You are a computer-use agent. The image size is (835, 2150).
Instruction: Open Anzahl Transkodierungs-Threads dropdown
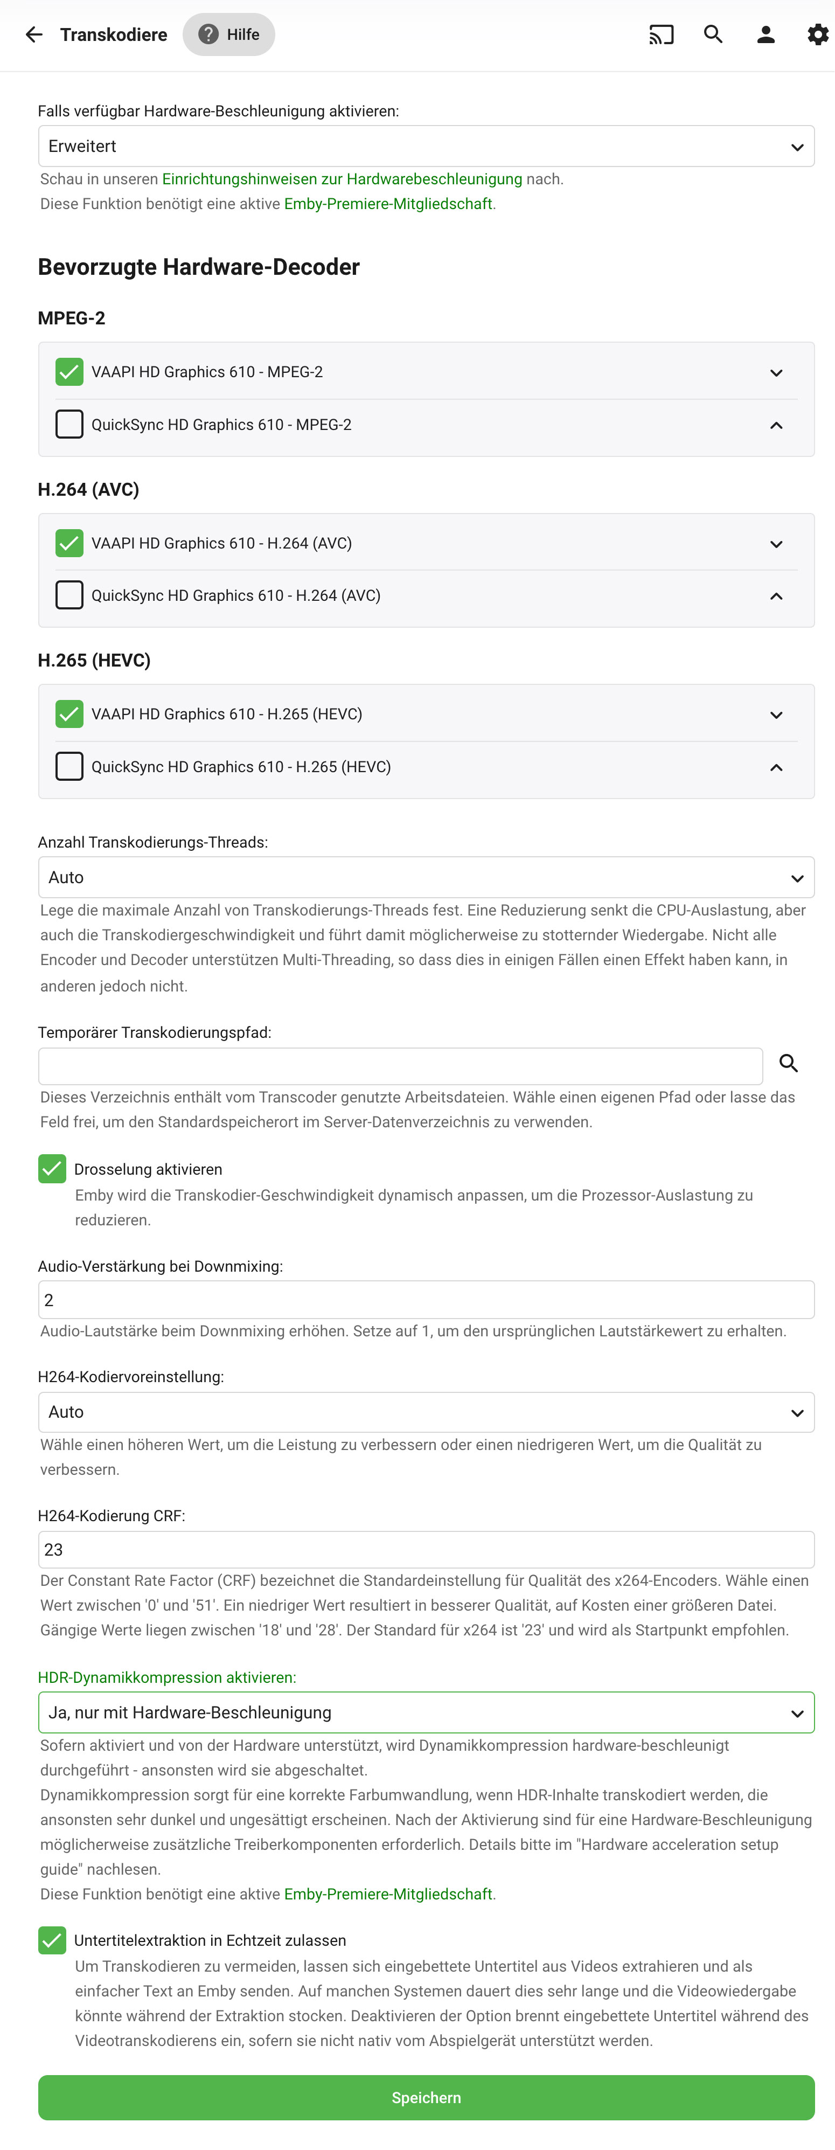[426, 877]
